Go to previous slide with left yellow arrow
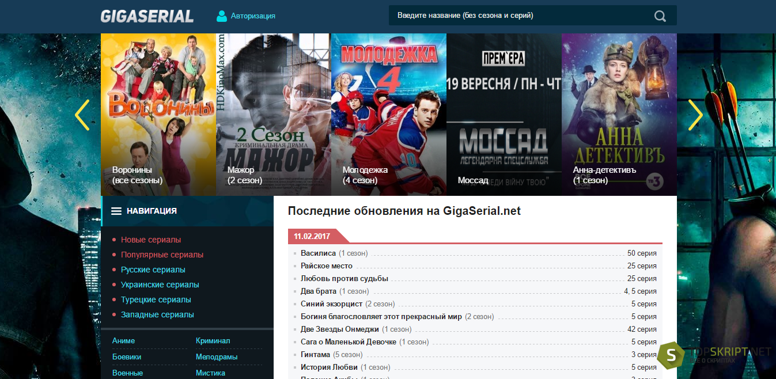 coord(82,115)
